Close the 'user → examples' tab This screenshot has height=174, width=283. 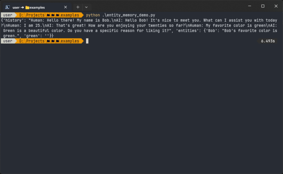point(66,7)
